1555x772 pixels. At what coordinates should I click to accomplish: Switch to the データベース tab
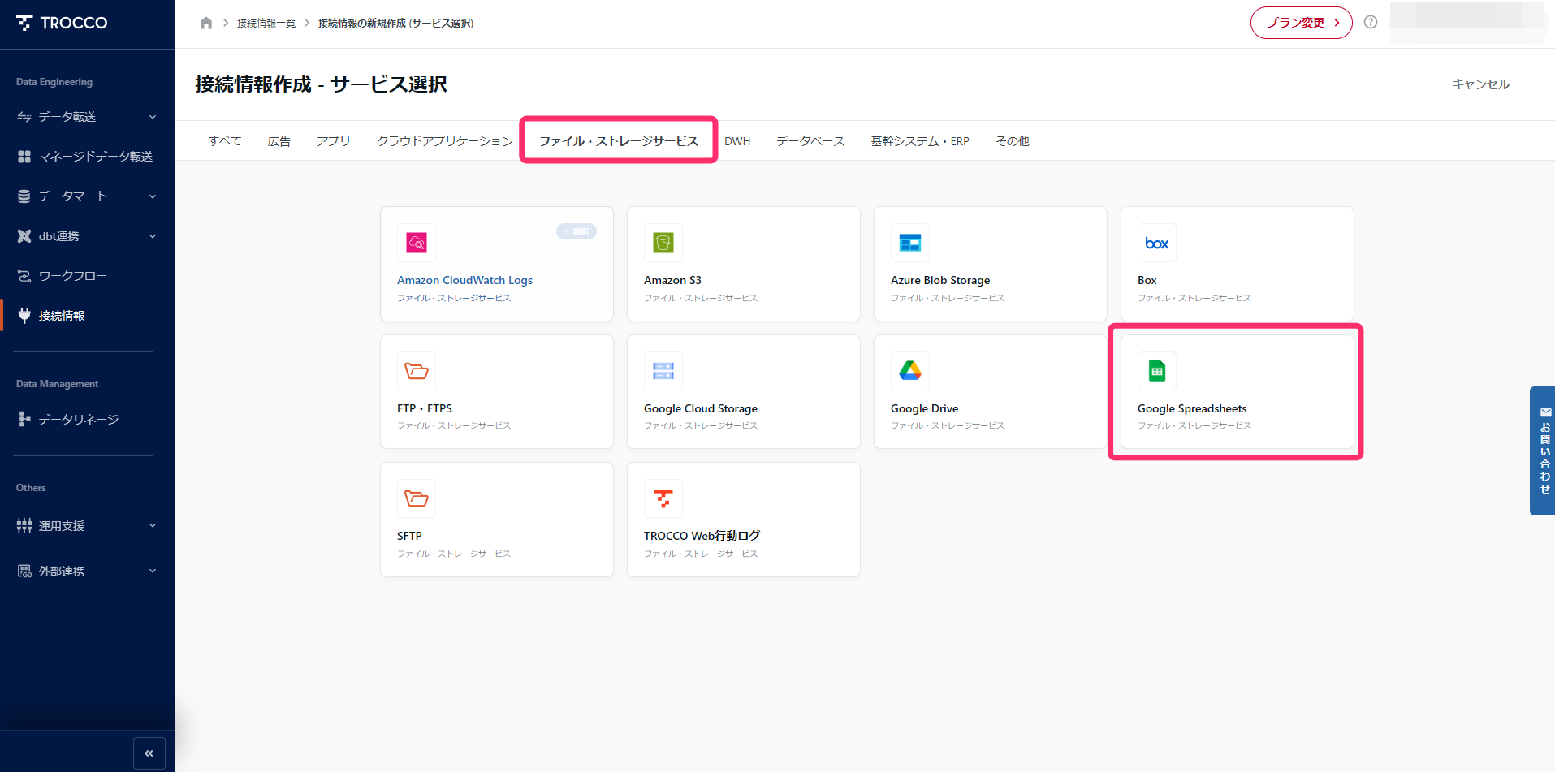click(x=810, y=141)
